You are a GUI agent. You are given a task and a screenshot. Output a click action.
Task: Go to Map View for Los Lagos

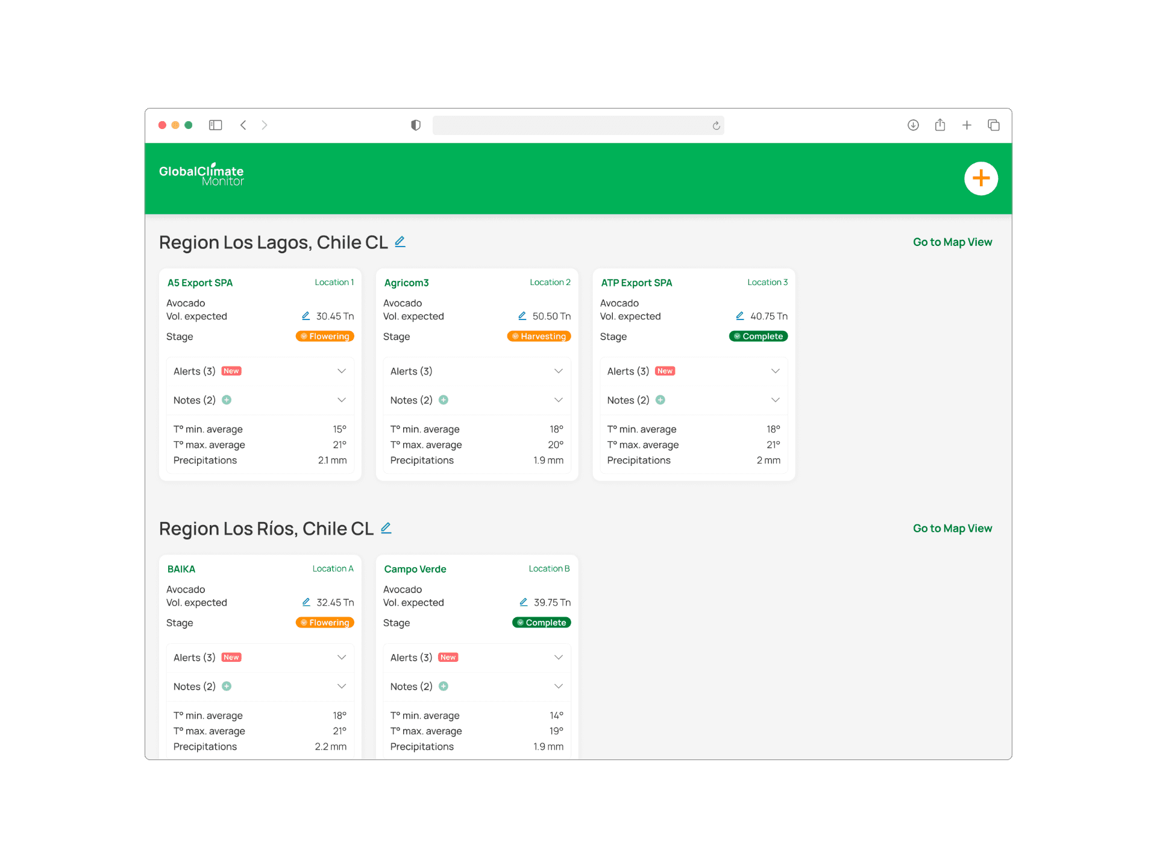[952, 242]
